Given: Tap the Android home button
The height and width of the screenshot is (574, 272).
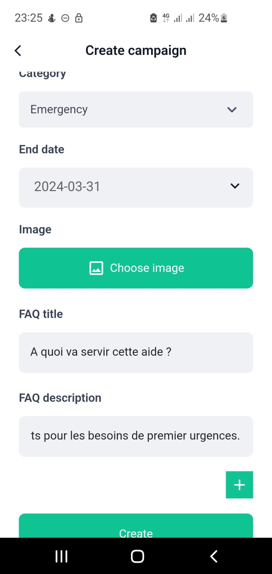Looking at the screenshot, I should pos(137,556).
